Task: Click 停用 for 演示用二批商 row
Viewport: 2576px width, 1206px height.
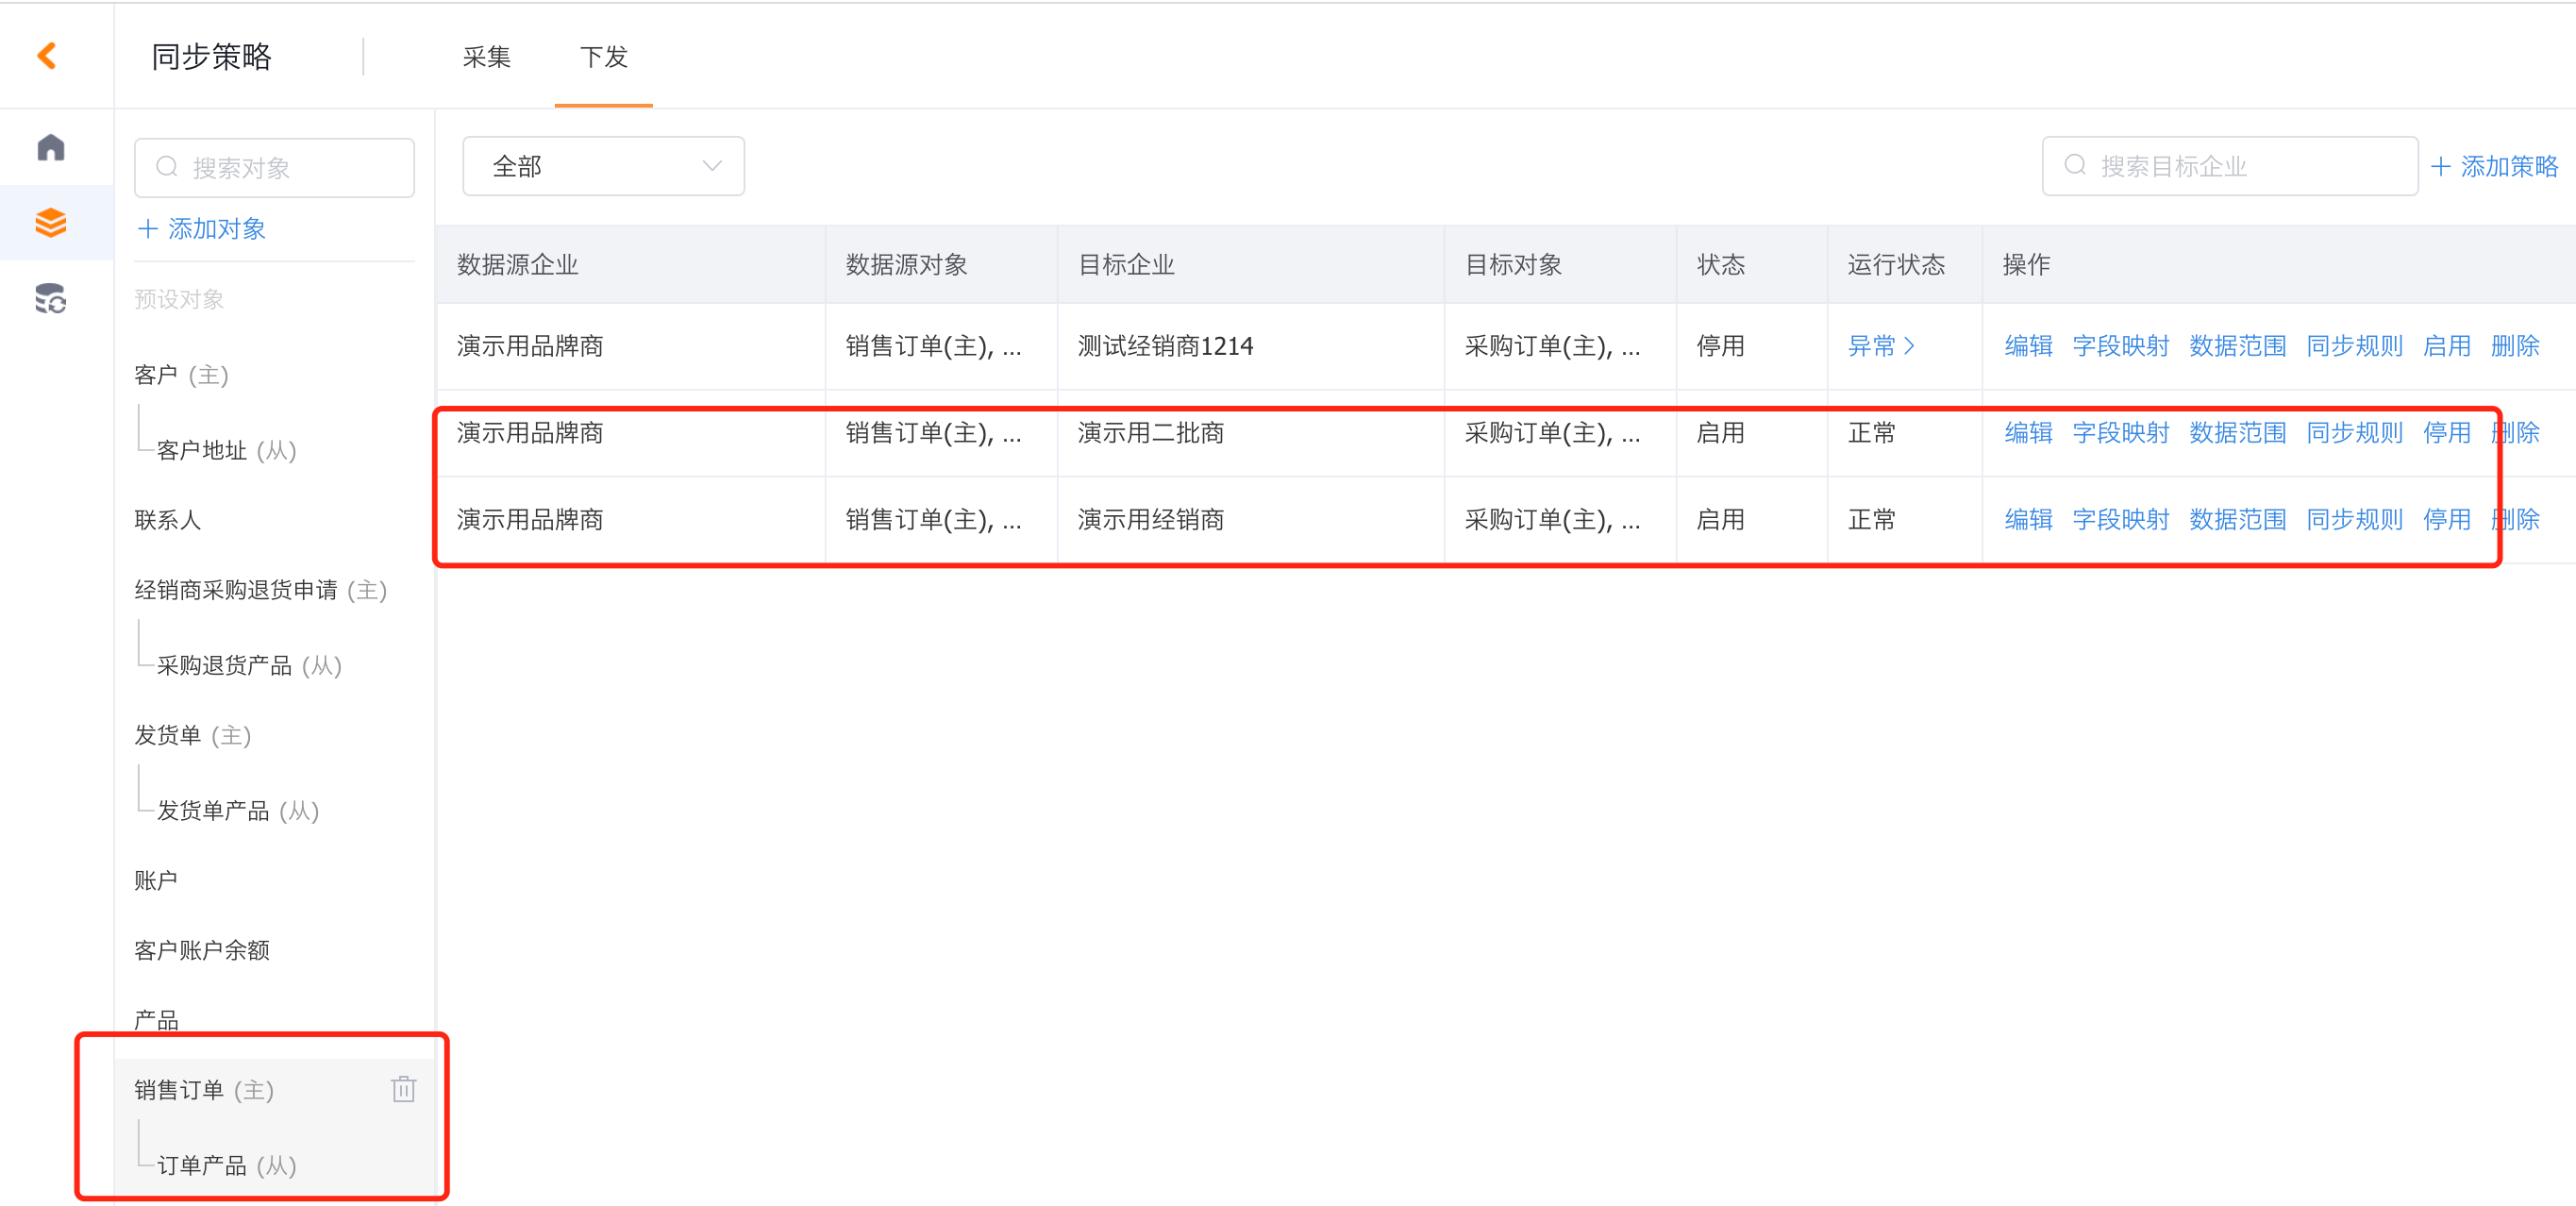Action: (x=2446, y=433)
